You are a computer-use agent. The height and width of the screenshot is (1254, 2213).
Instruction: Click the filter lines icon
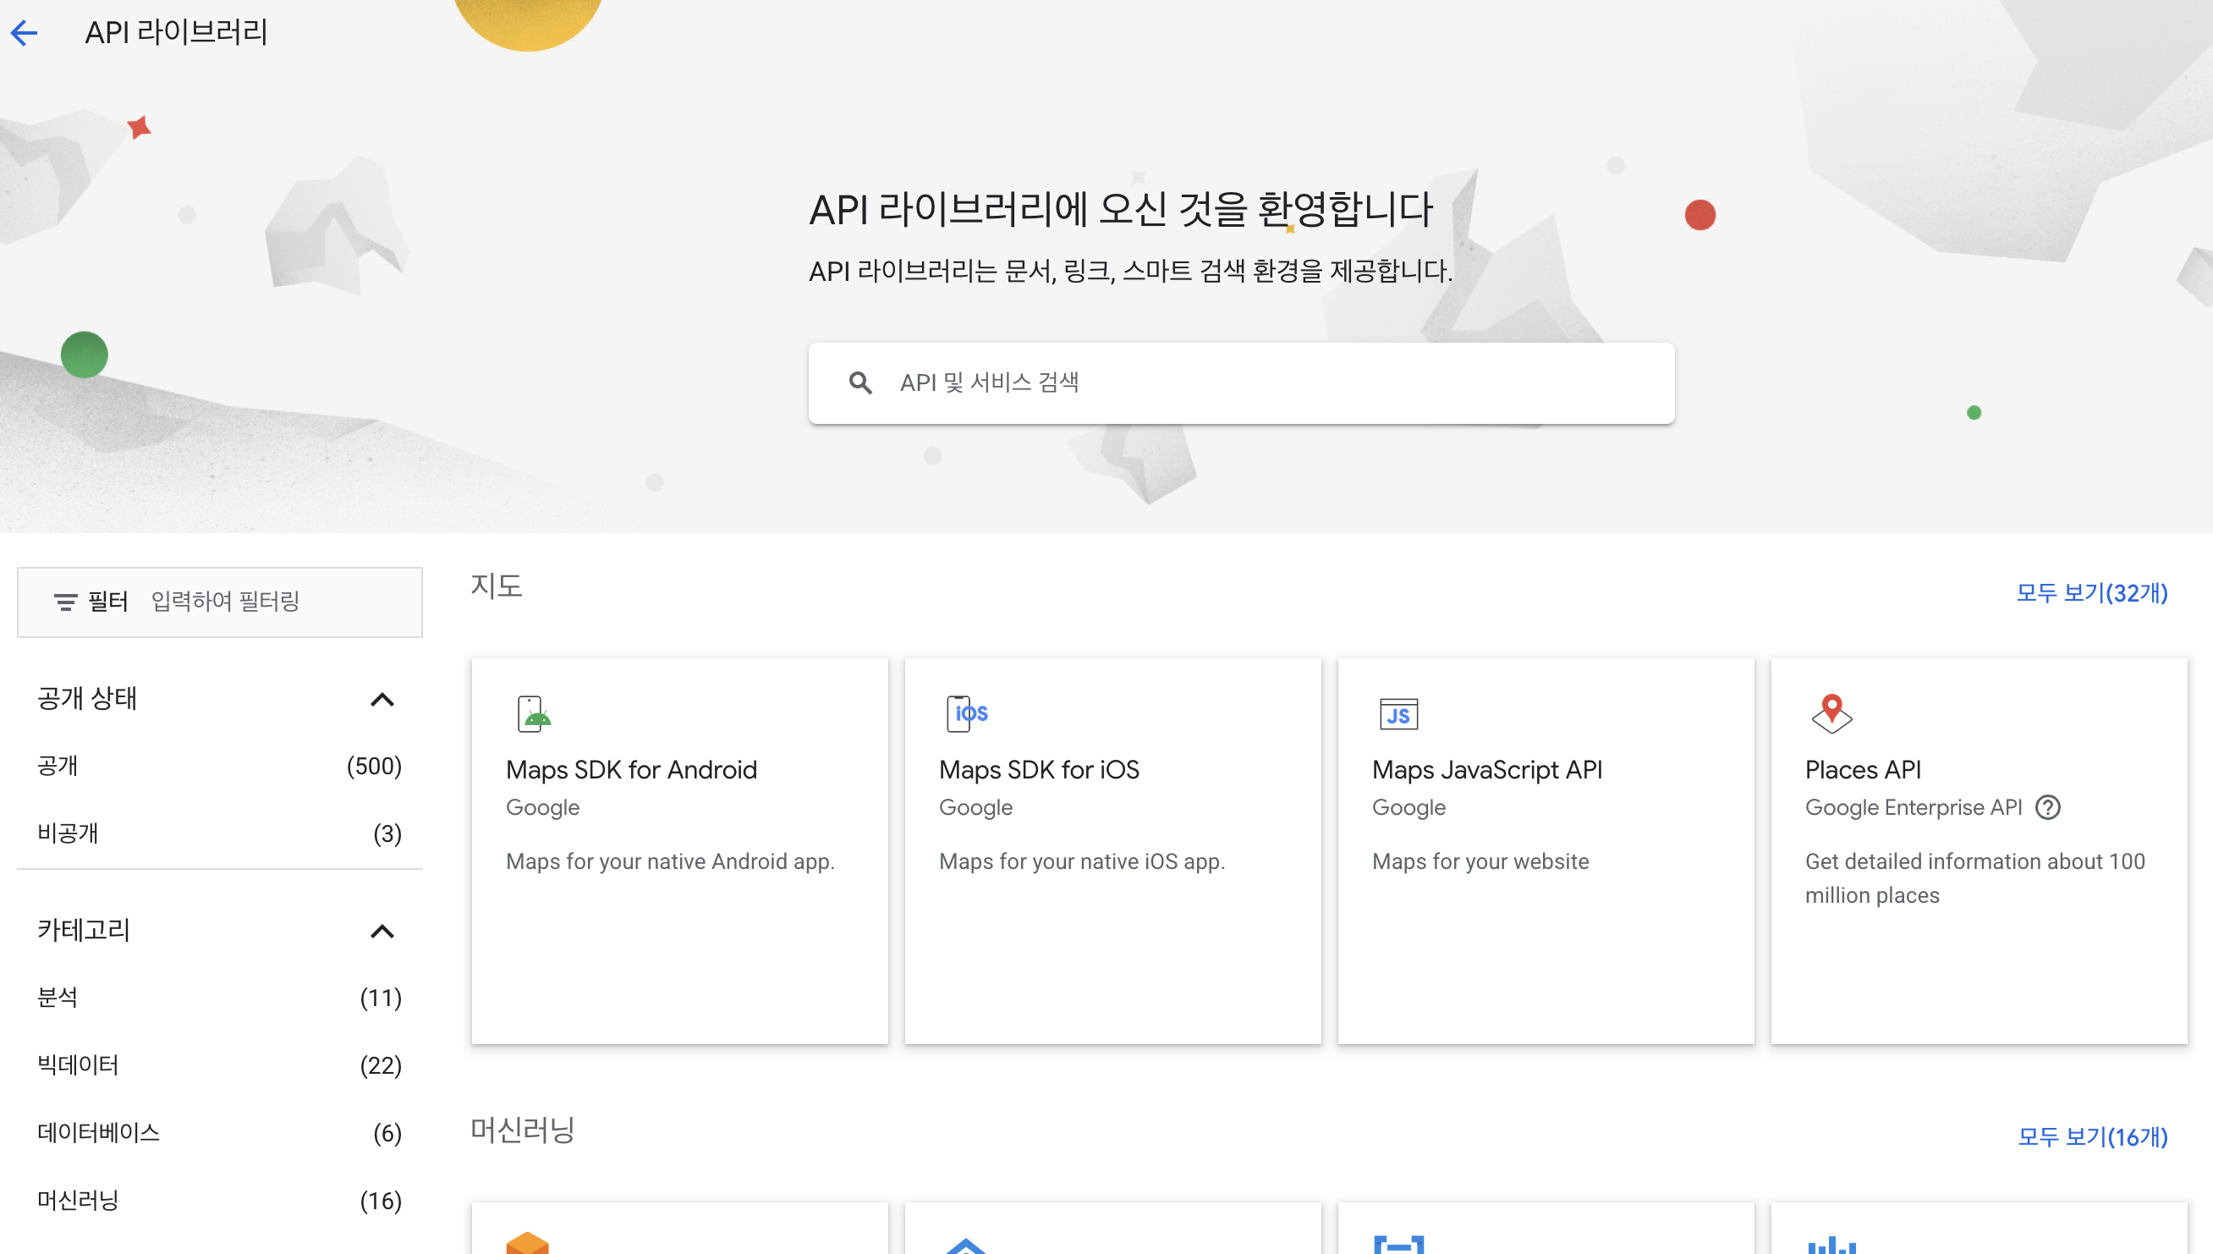click(65, 601)
